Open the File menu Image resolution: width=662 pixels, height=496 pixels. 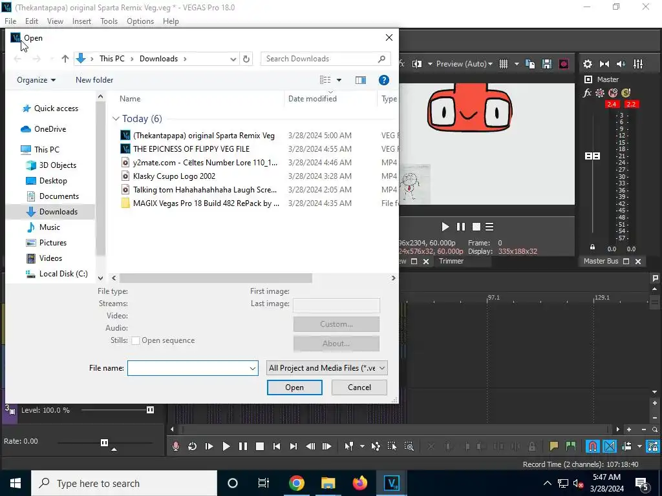[10, 21]
